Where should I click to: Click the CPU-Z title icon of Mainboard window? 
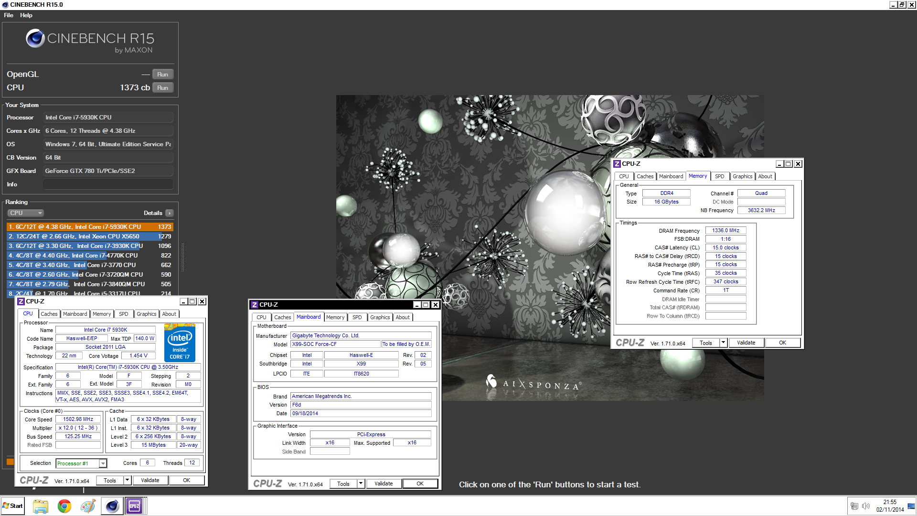(x=255, y=305)
